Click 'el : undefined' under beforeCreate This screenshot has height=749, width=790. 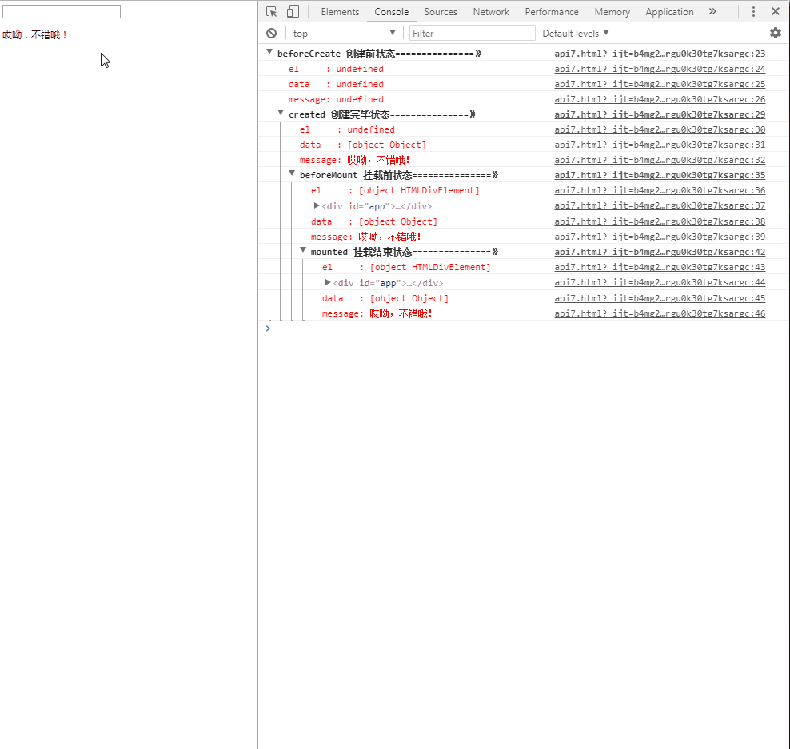336,69
